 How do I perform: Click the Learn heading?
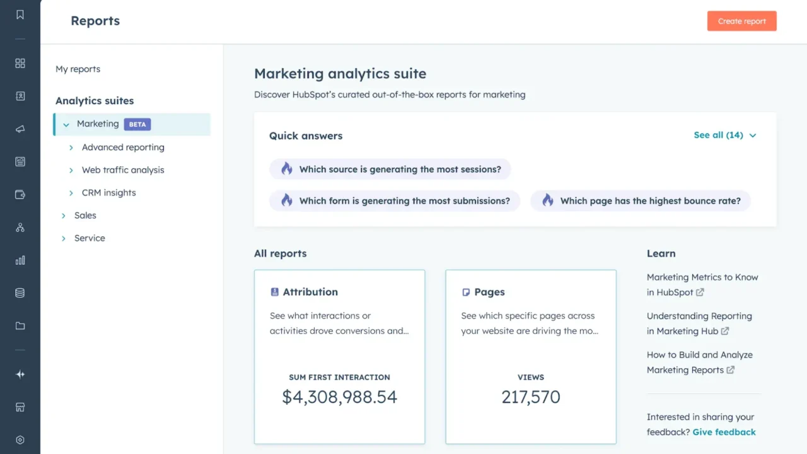661,253
